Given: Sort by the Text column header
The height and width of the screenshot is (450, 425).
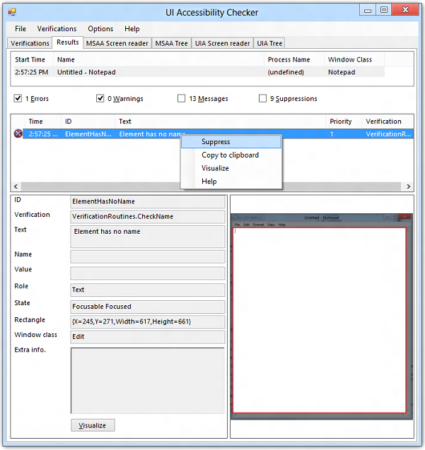Looking at the screenshot, I should pos(221,122).
